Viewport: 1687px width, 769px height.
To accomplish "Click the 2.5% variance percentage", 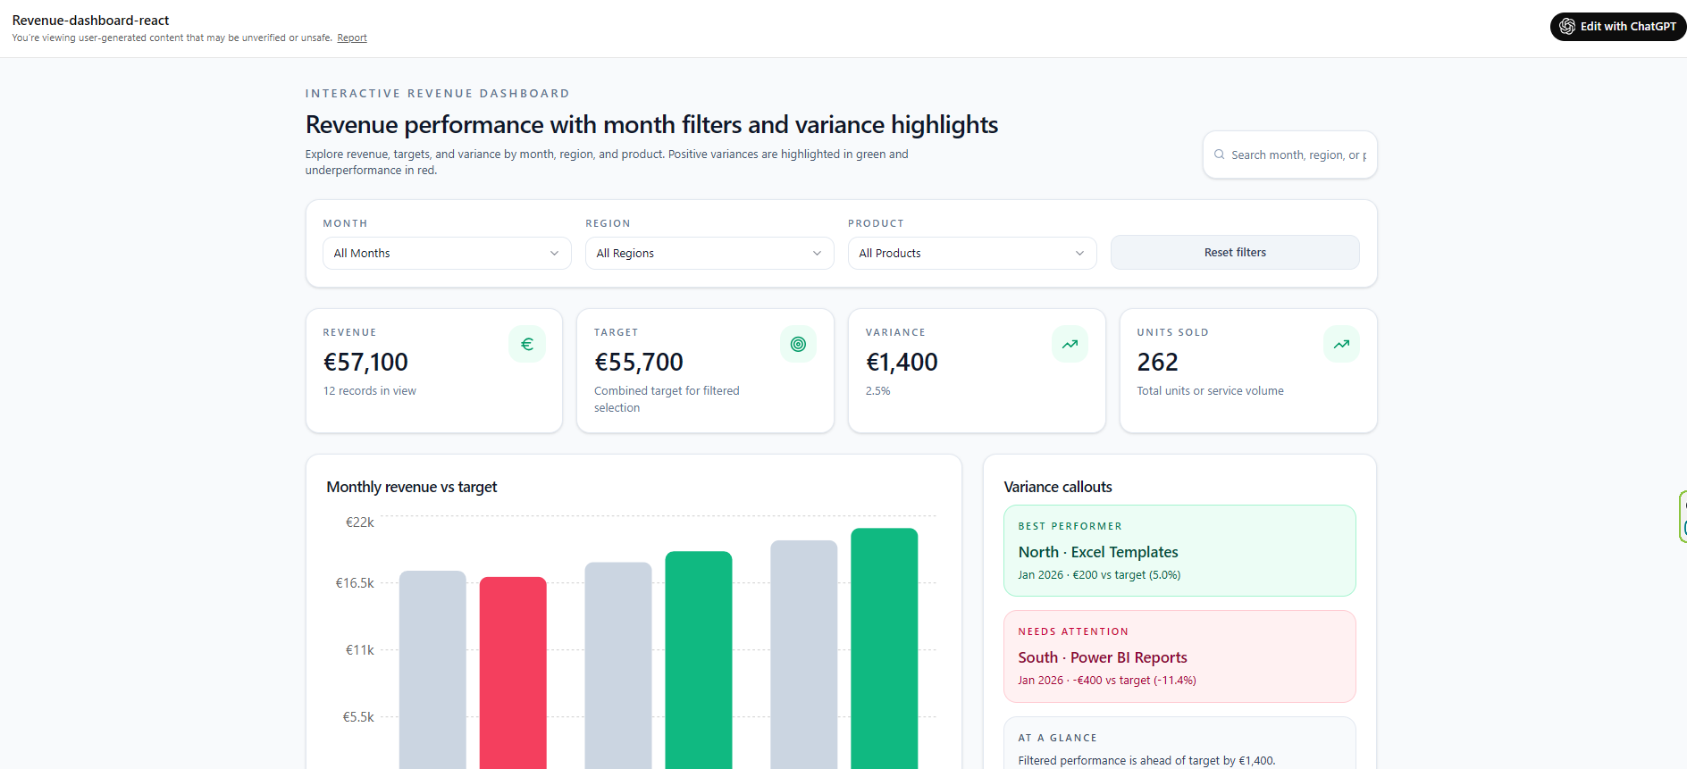I will pos(877,390).
